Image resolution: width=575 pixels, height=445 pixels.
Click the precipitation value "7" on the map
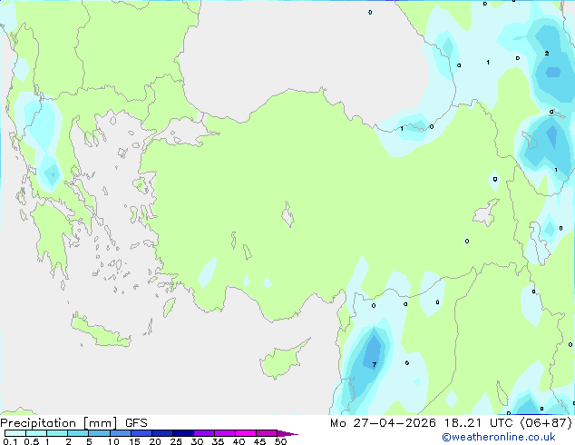[x=374, y=364]
